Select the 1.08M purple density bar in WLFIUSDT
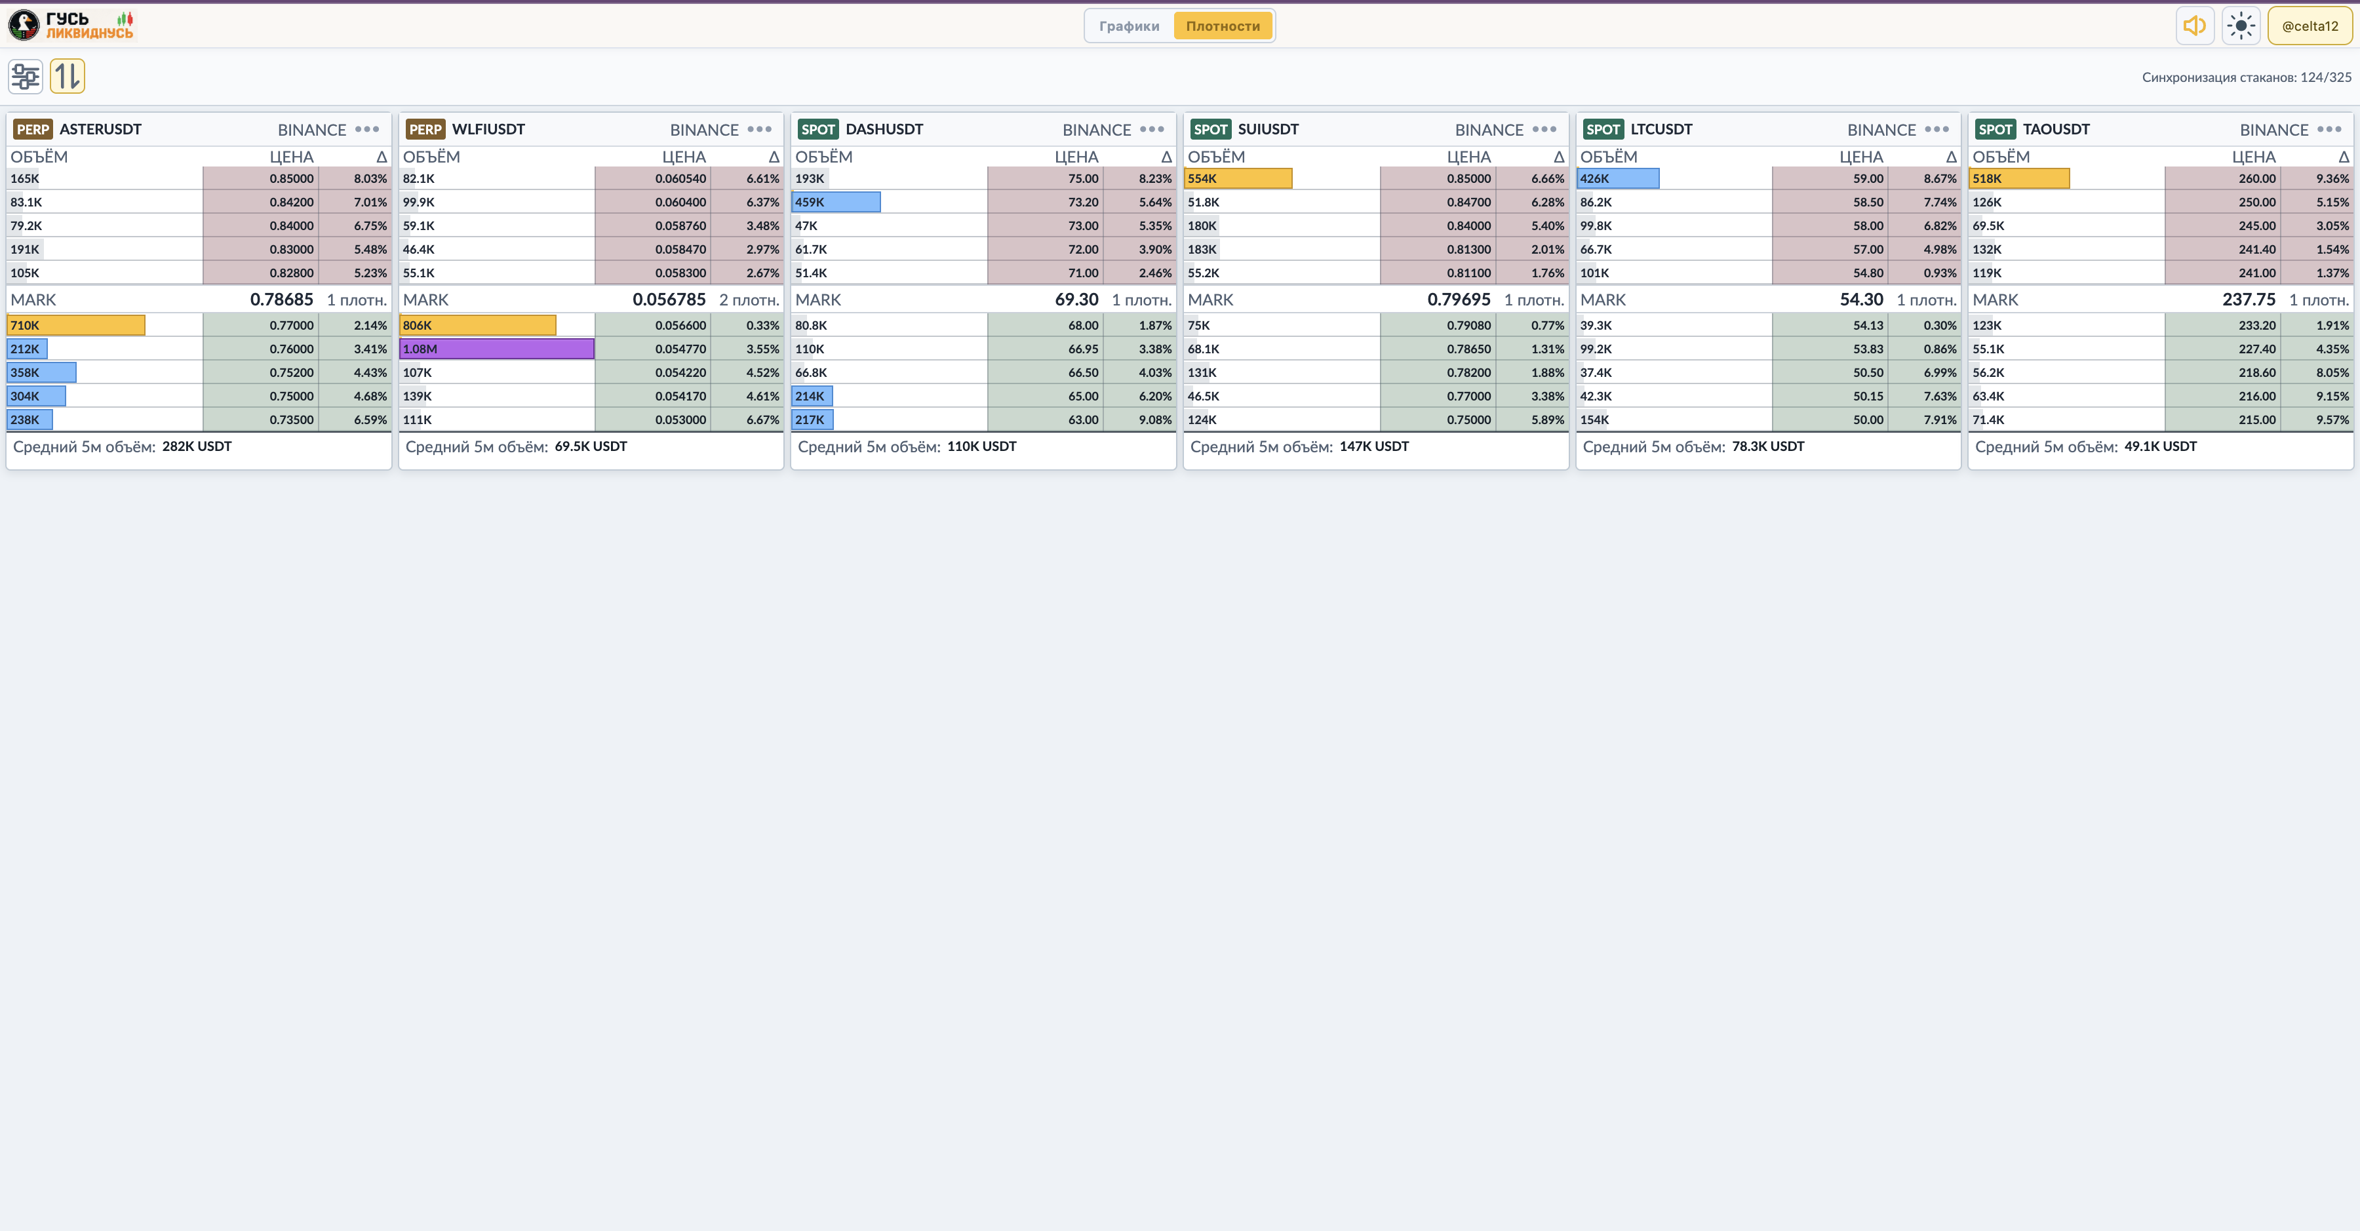 [x=496, y=349]
